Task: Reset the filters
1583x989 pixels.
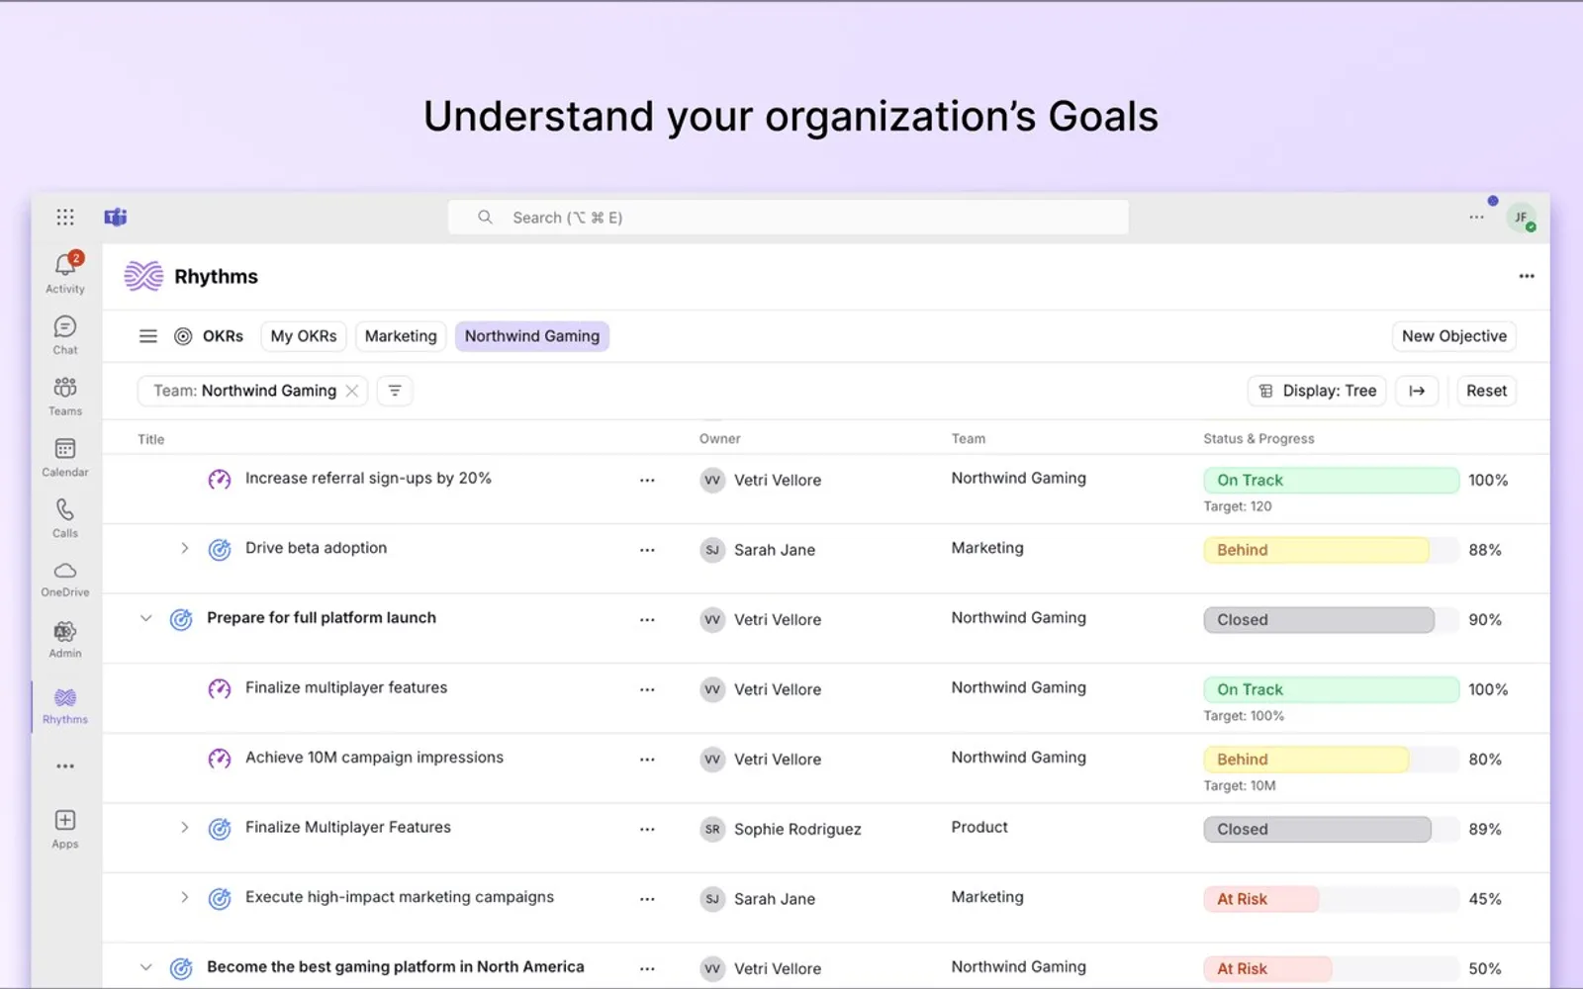Action: pos(1486,391)
